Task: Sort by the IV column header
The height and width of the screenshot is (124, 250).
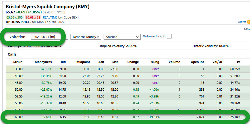Action: pos(238,62)
